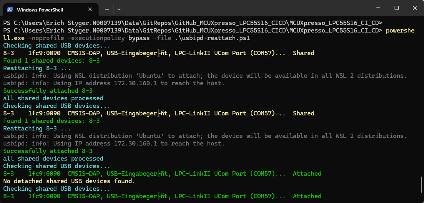The image size is (424, 203).
Task: Click the empty title bar area
Action: (238, 9)
